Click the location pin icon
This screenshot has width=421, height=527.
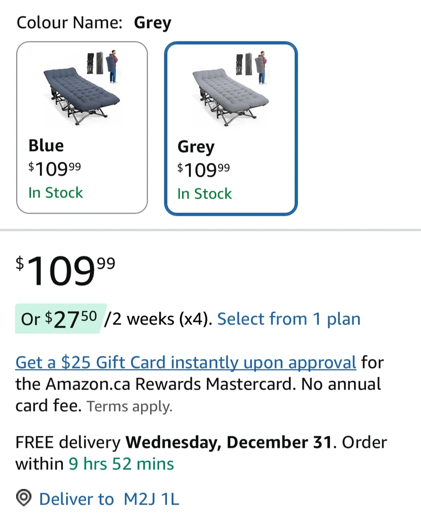click(x=24, y=498)
